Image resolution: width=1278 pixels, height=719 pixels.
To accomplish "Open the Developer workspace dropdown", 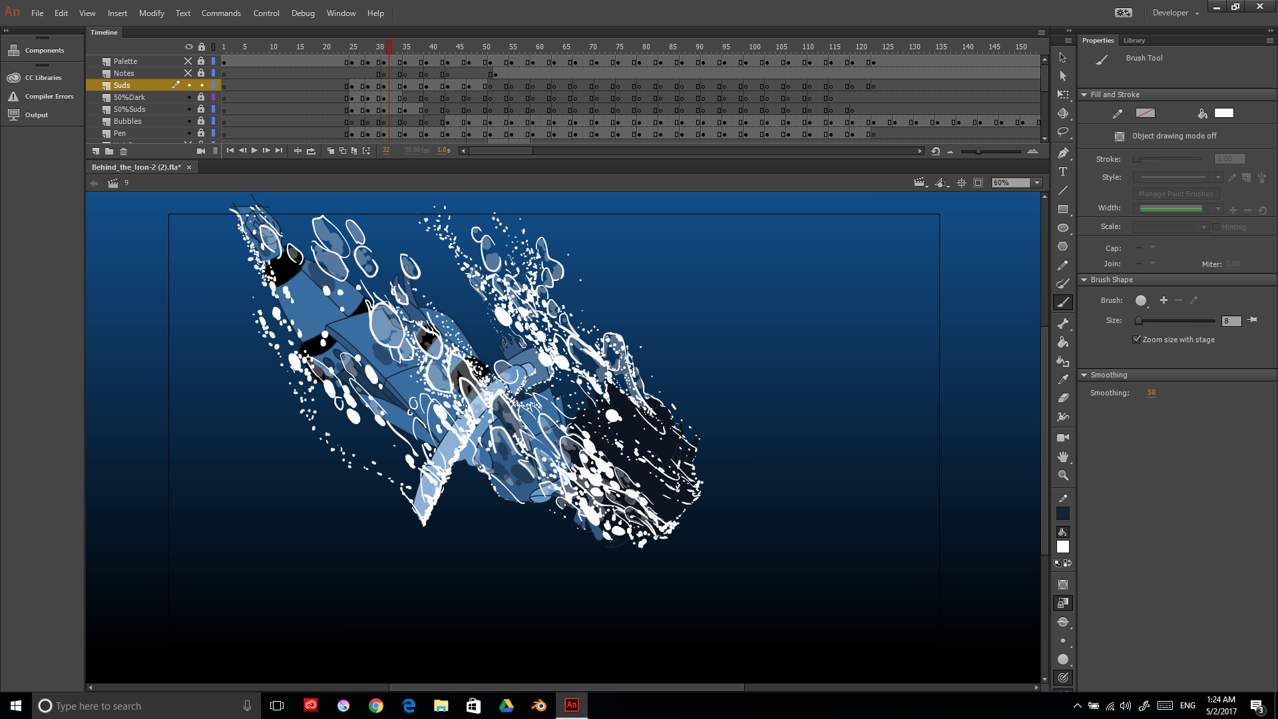I will (x=1175, y=13).
